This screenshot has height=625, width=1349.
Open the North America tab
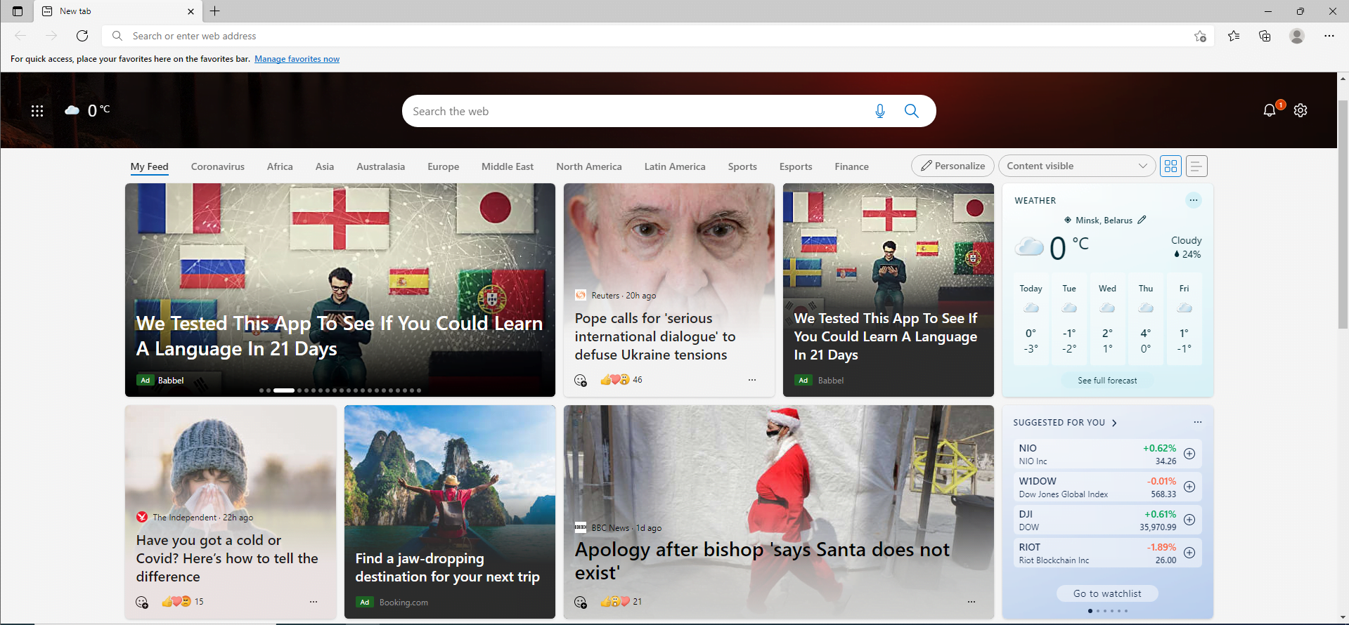(588, 166)
